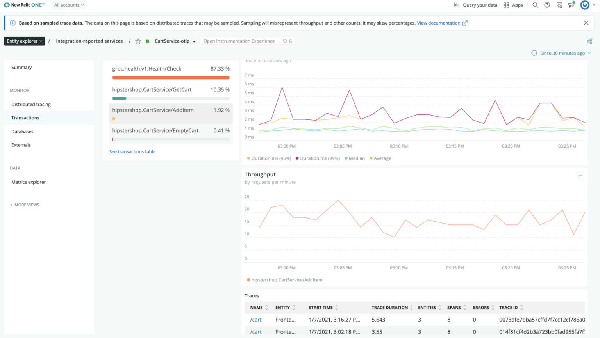Toggle the Median legend series
Viewport: 600px width, 338px height.
(354, 158)
